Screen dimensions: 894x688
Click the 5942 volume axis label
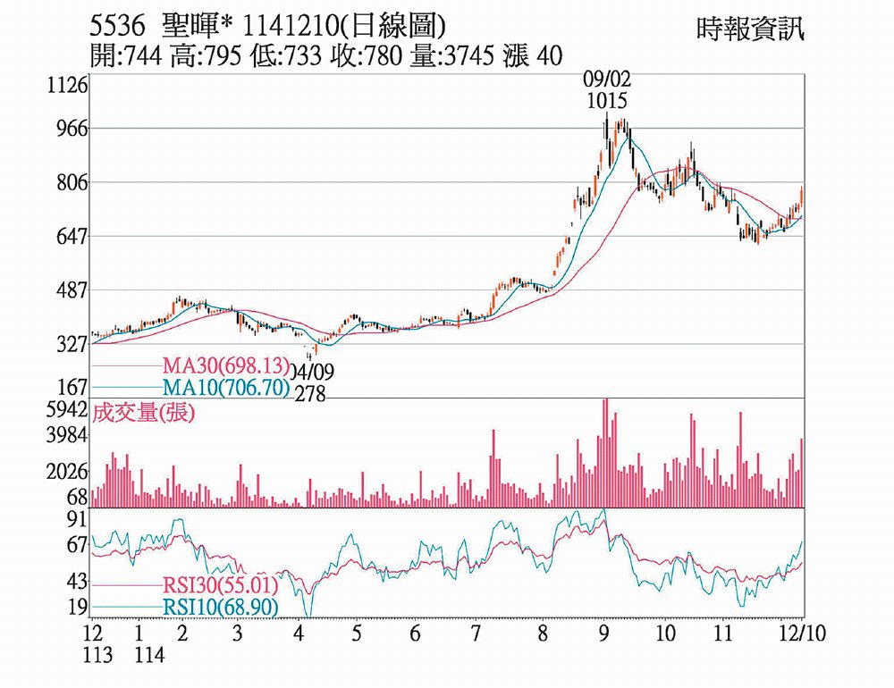click(x=69, y=411)
